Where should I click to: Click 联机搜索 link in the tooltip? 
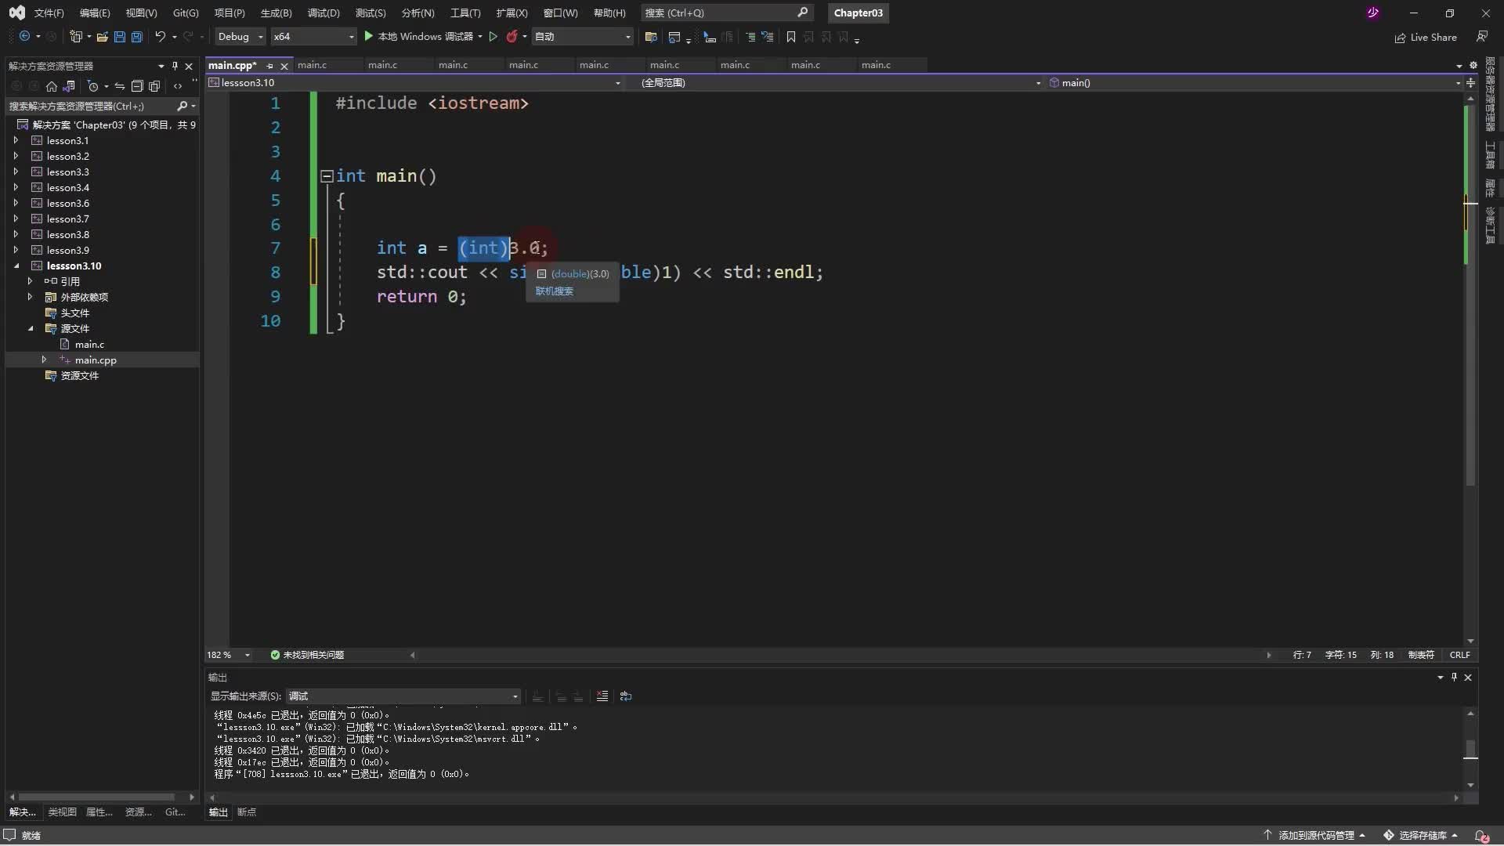554,291
